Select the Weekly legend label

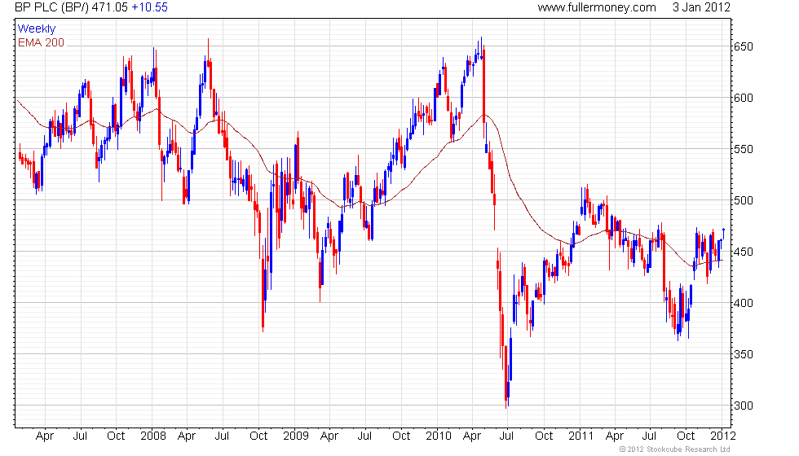click(x=36, y=29)
